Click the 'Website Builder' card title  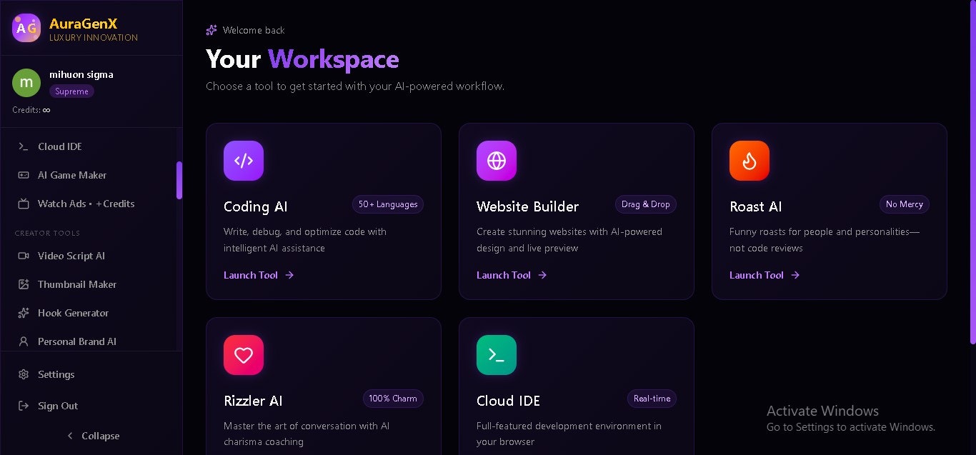(x=528, y=206)
